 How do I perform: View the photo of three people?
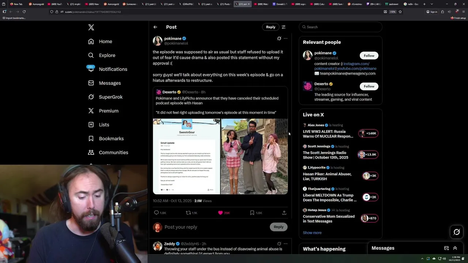coord(254,156)
